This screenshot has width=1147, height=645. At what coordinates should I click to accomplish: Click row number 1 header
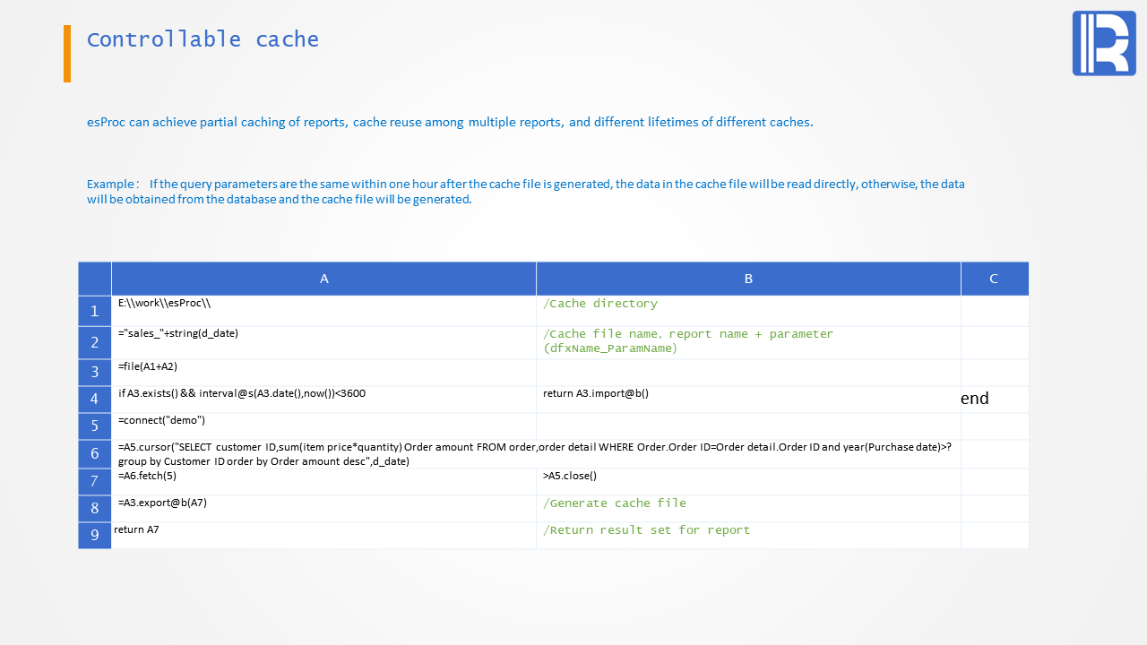[94, 311]
